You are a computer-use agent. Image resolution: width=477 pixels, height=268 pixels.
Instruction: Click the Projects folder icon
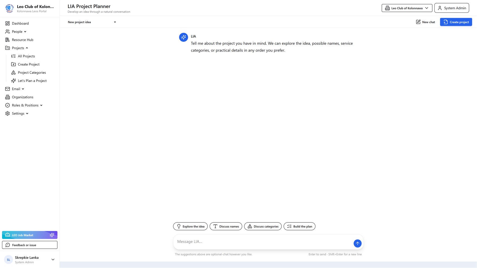coord(7,48)
